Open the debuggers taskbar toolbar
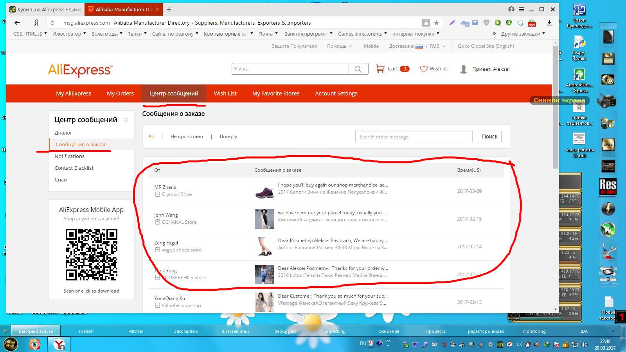Viewport: 626px width, 352px height. point(285,331)
